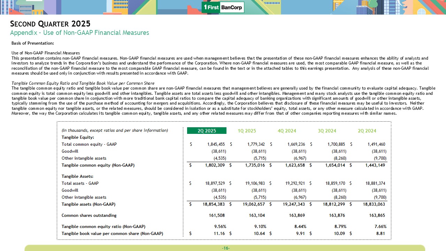Select the Total common equity - GAAP row label
This screenshot has width=446, height=251.
coord(89,144)
